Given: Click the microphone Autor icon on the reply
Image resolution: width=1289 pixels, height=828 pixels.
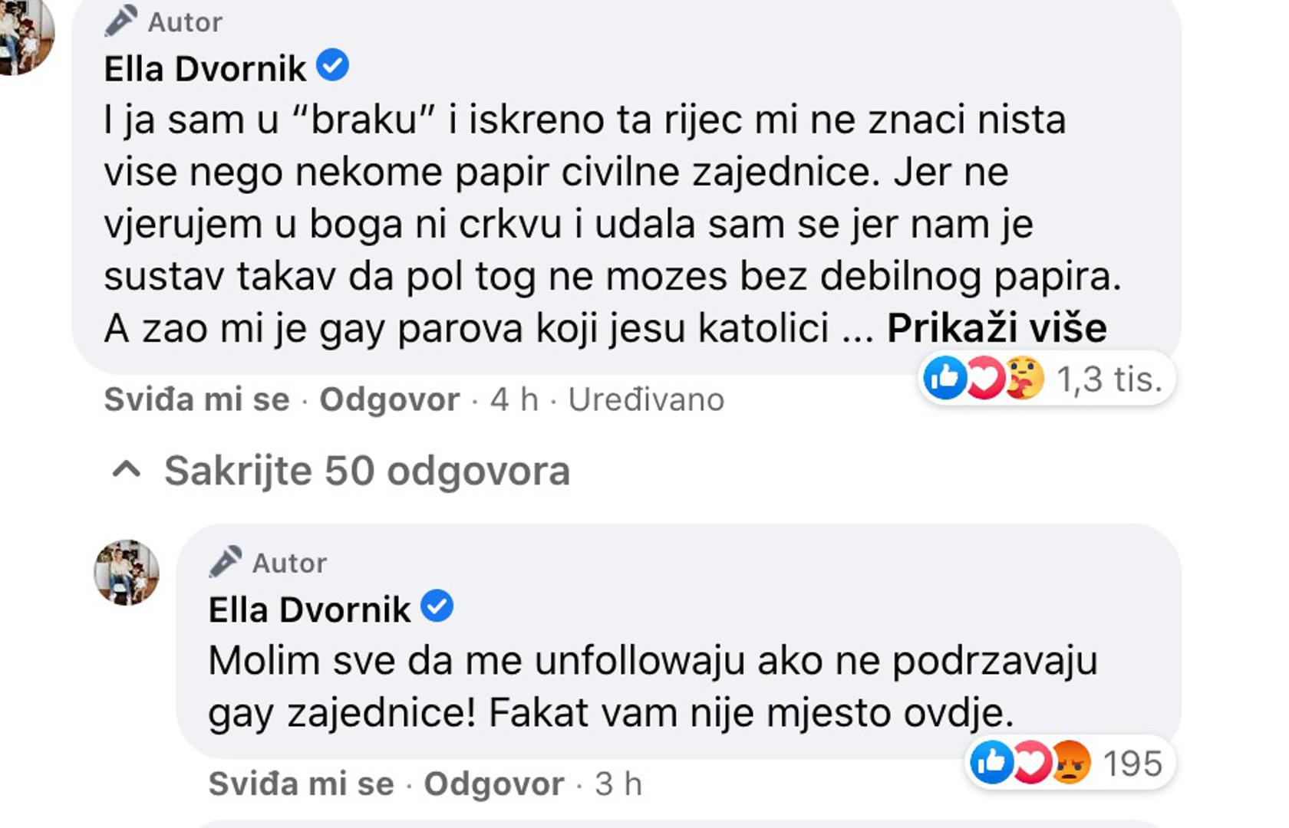Looking at the screenshot, I should tap(225, 562).
